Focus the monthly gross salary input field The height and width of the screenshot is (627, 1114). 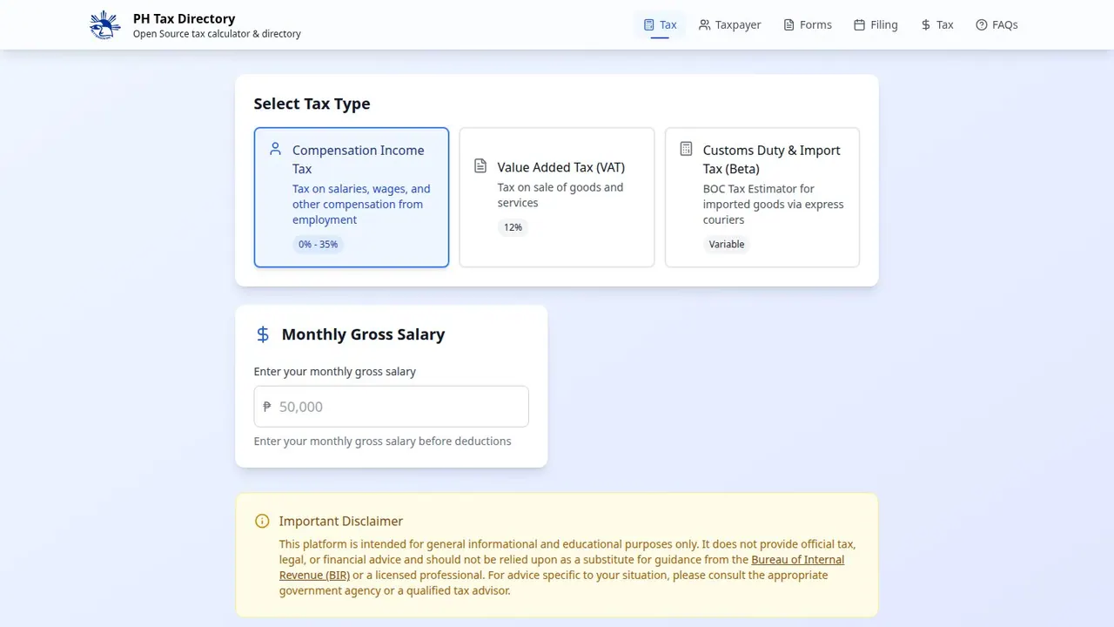391,407
